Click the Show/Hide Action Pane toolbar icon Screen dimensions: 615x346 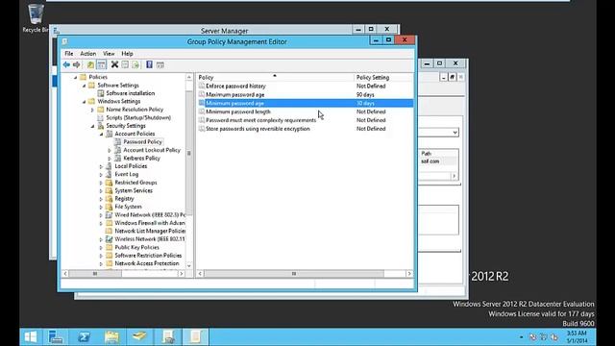[x=160, y=64]
